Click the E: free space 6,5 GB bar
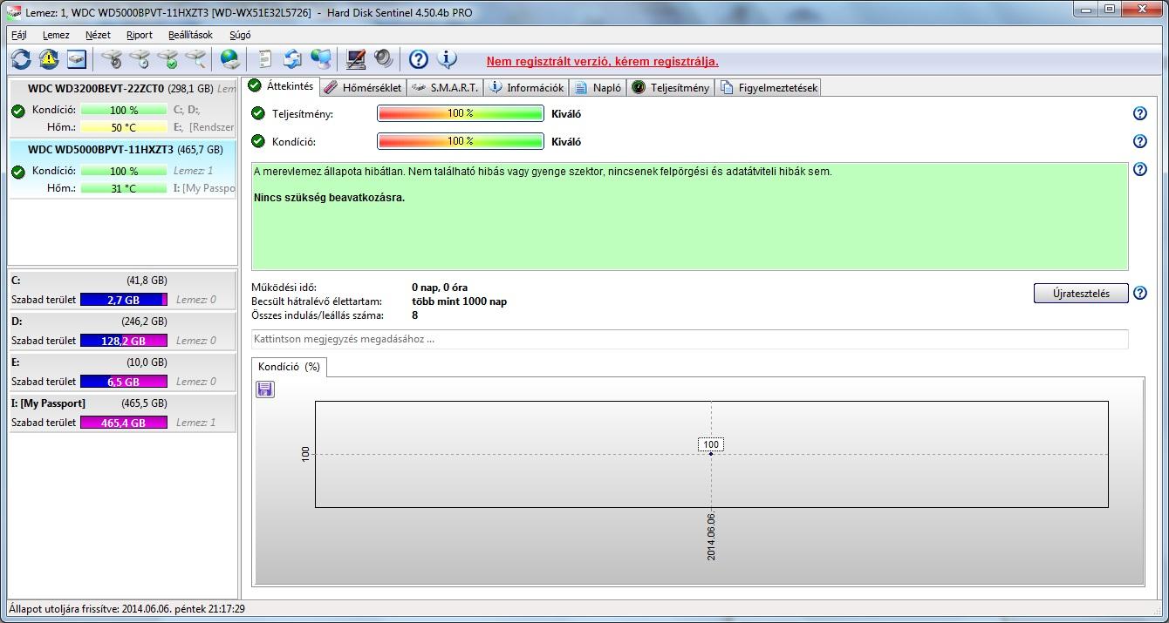 124,382
